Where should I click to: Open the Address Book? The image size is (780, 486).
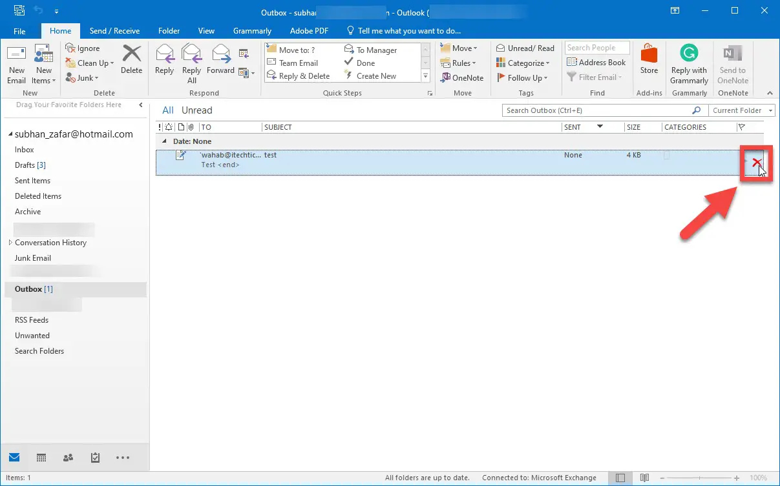[596, 62]
